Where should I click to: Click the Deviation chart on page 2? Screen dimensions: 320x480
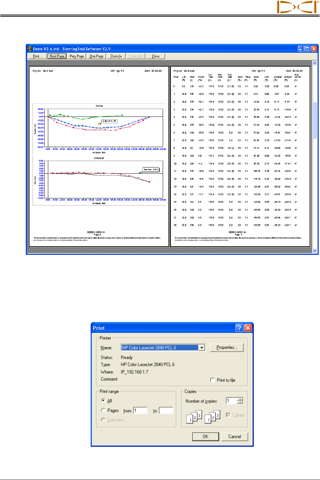99,181
